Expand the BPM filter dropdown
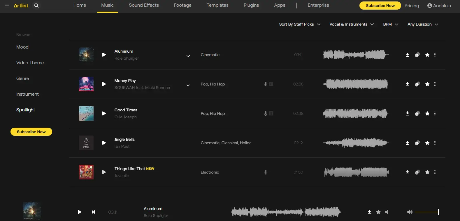 pyautogui.click(x=391, y=24)
